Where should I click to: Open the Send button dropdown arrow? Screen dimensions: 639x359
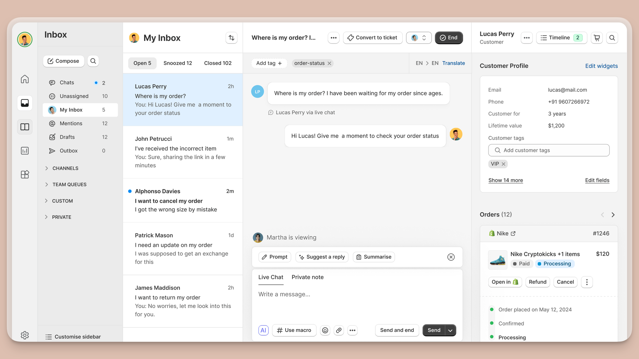click(x=450, y=330)
